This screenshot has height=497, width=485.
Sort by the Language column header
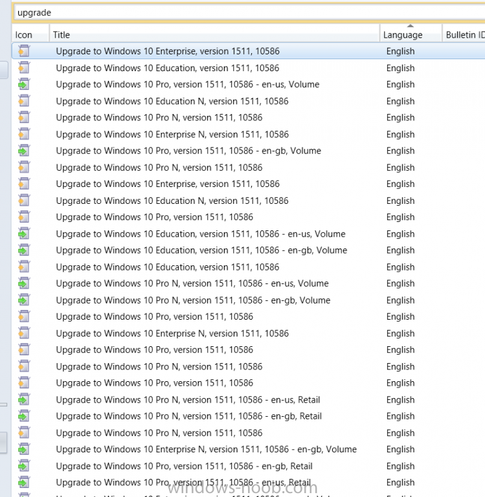click(x=411, y=34)
